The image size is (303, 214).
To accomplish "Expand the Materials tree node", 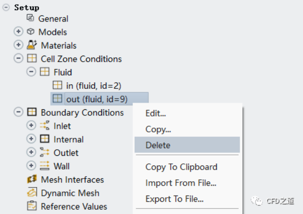I will click(x=18, y=45).
